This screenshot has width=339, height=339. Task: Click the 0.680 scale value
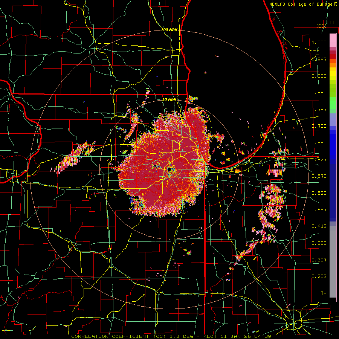(319, 143)
